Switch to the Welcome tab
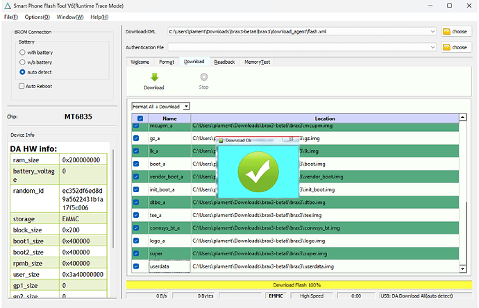 tap(140, 62)
